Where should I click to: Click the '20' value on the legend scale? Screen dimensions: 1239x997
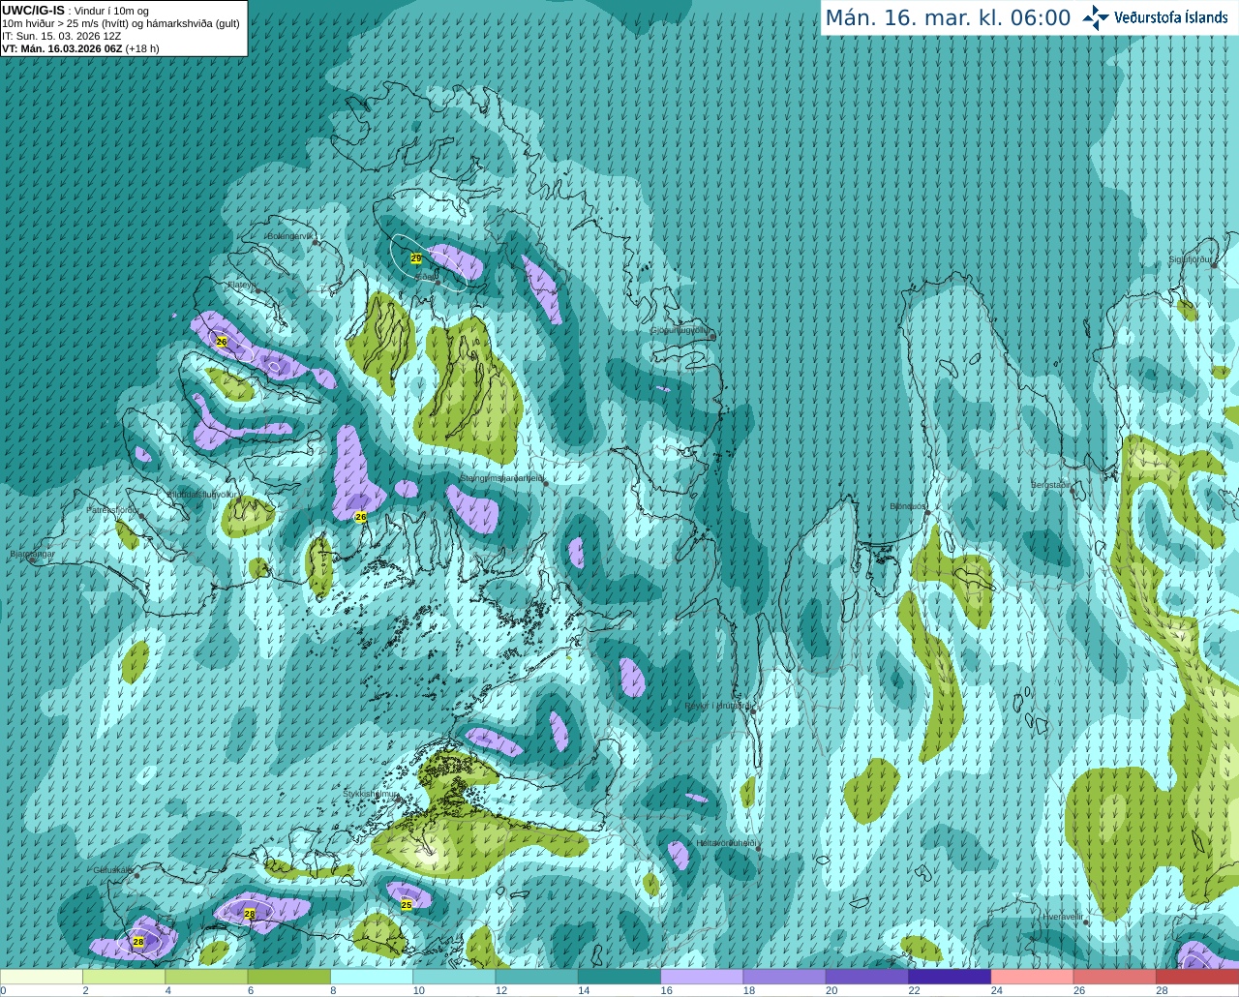click(831, 990)
